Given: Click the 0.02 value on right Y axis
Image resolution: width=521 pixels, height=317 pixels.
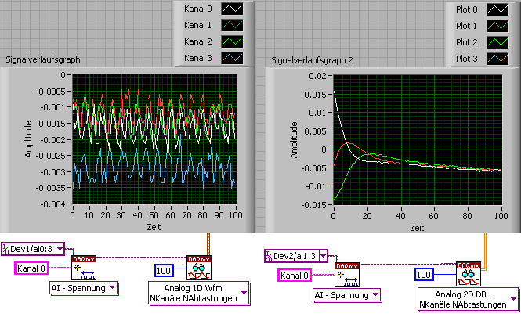Looking at the screenshot, I should click(x=317, y=76).
